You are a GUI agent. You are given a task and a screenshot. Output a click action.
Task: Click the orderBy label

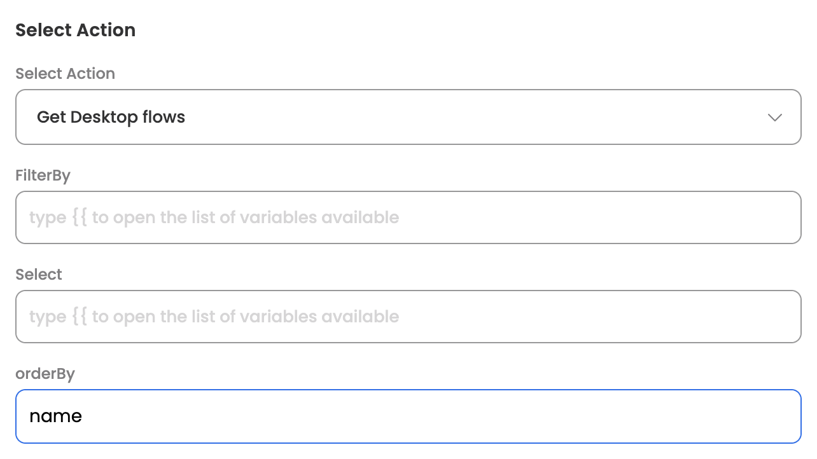click(x=45, y=374)
